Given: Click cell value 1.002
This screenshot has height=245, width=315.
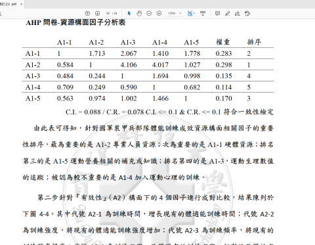Looking at the screenshot, I should [129, 99].
